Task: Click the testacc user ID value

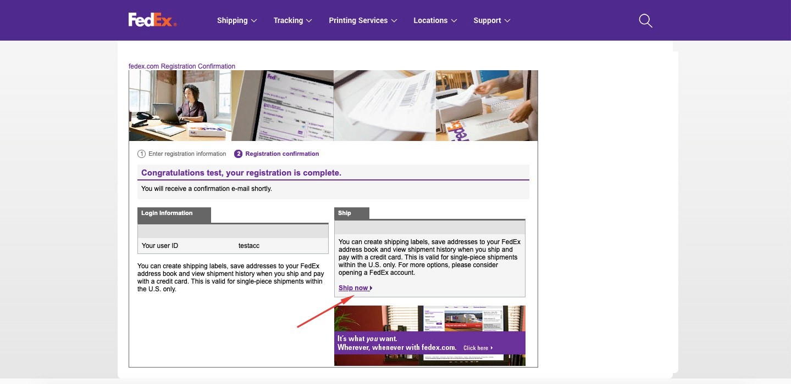Action: 248,246
